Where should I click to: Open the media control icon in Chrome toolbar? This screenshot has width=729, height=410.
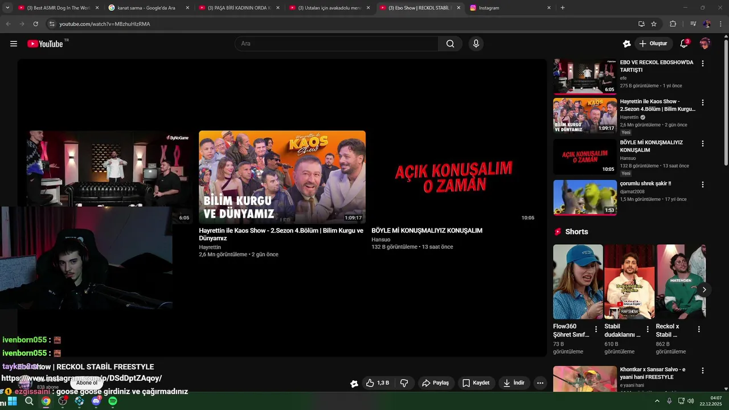click(693, 24)
